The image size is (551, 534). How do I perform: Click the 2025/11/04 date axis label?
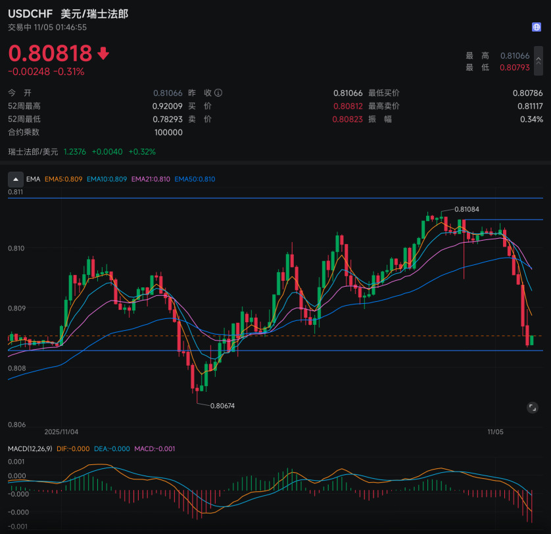[61, 432]
